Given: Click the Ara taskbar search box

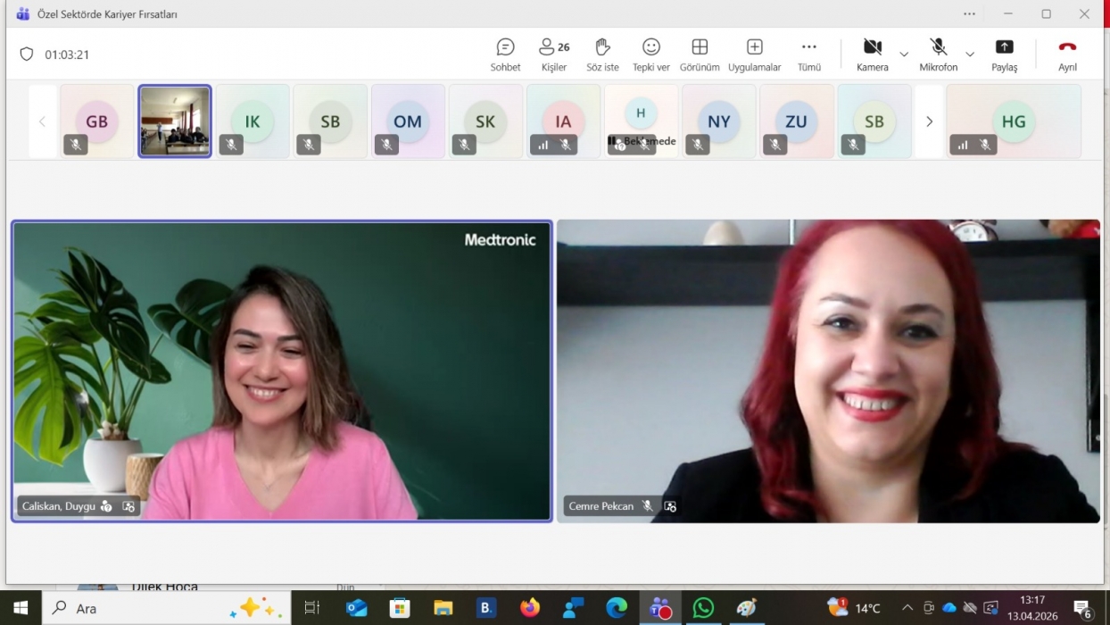Looking at the screenshot, I should pos(170,608).
